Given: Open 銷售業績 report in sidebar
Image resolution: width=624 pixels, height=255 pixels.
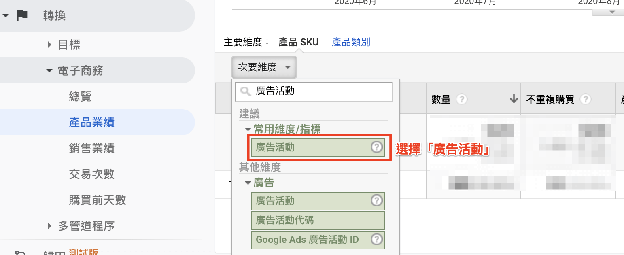Looking at the screenshot, I should (x=92, y=148).
